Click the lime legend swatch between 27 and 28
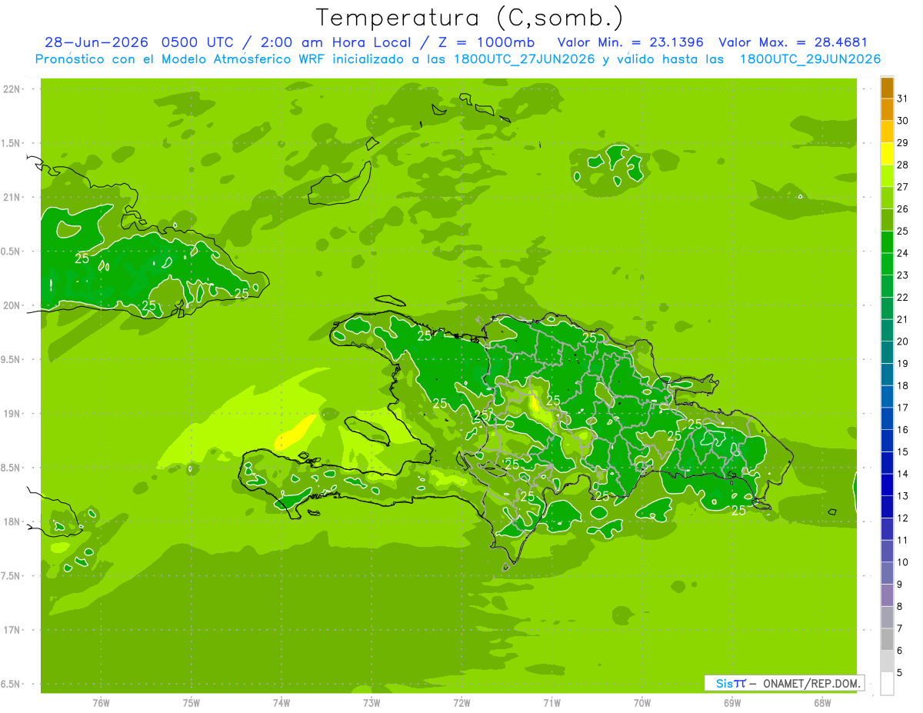Viewport: 923px width, 713px height. coord(887,175)
